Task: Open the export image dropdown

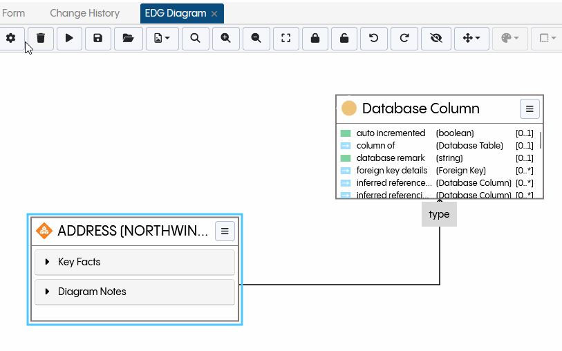Action: (162, 39)
